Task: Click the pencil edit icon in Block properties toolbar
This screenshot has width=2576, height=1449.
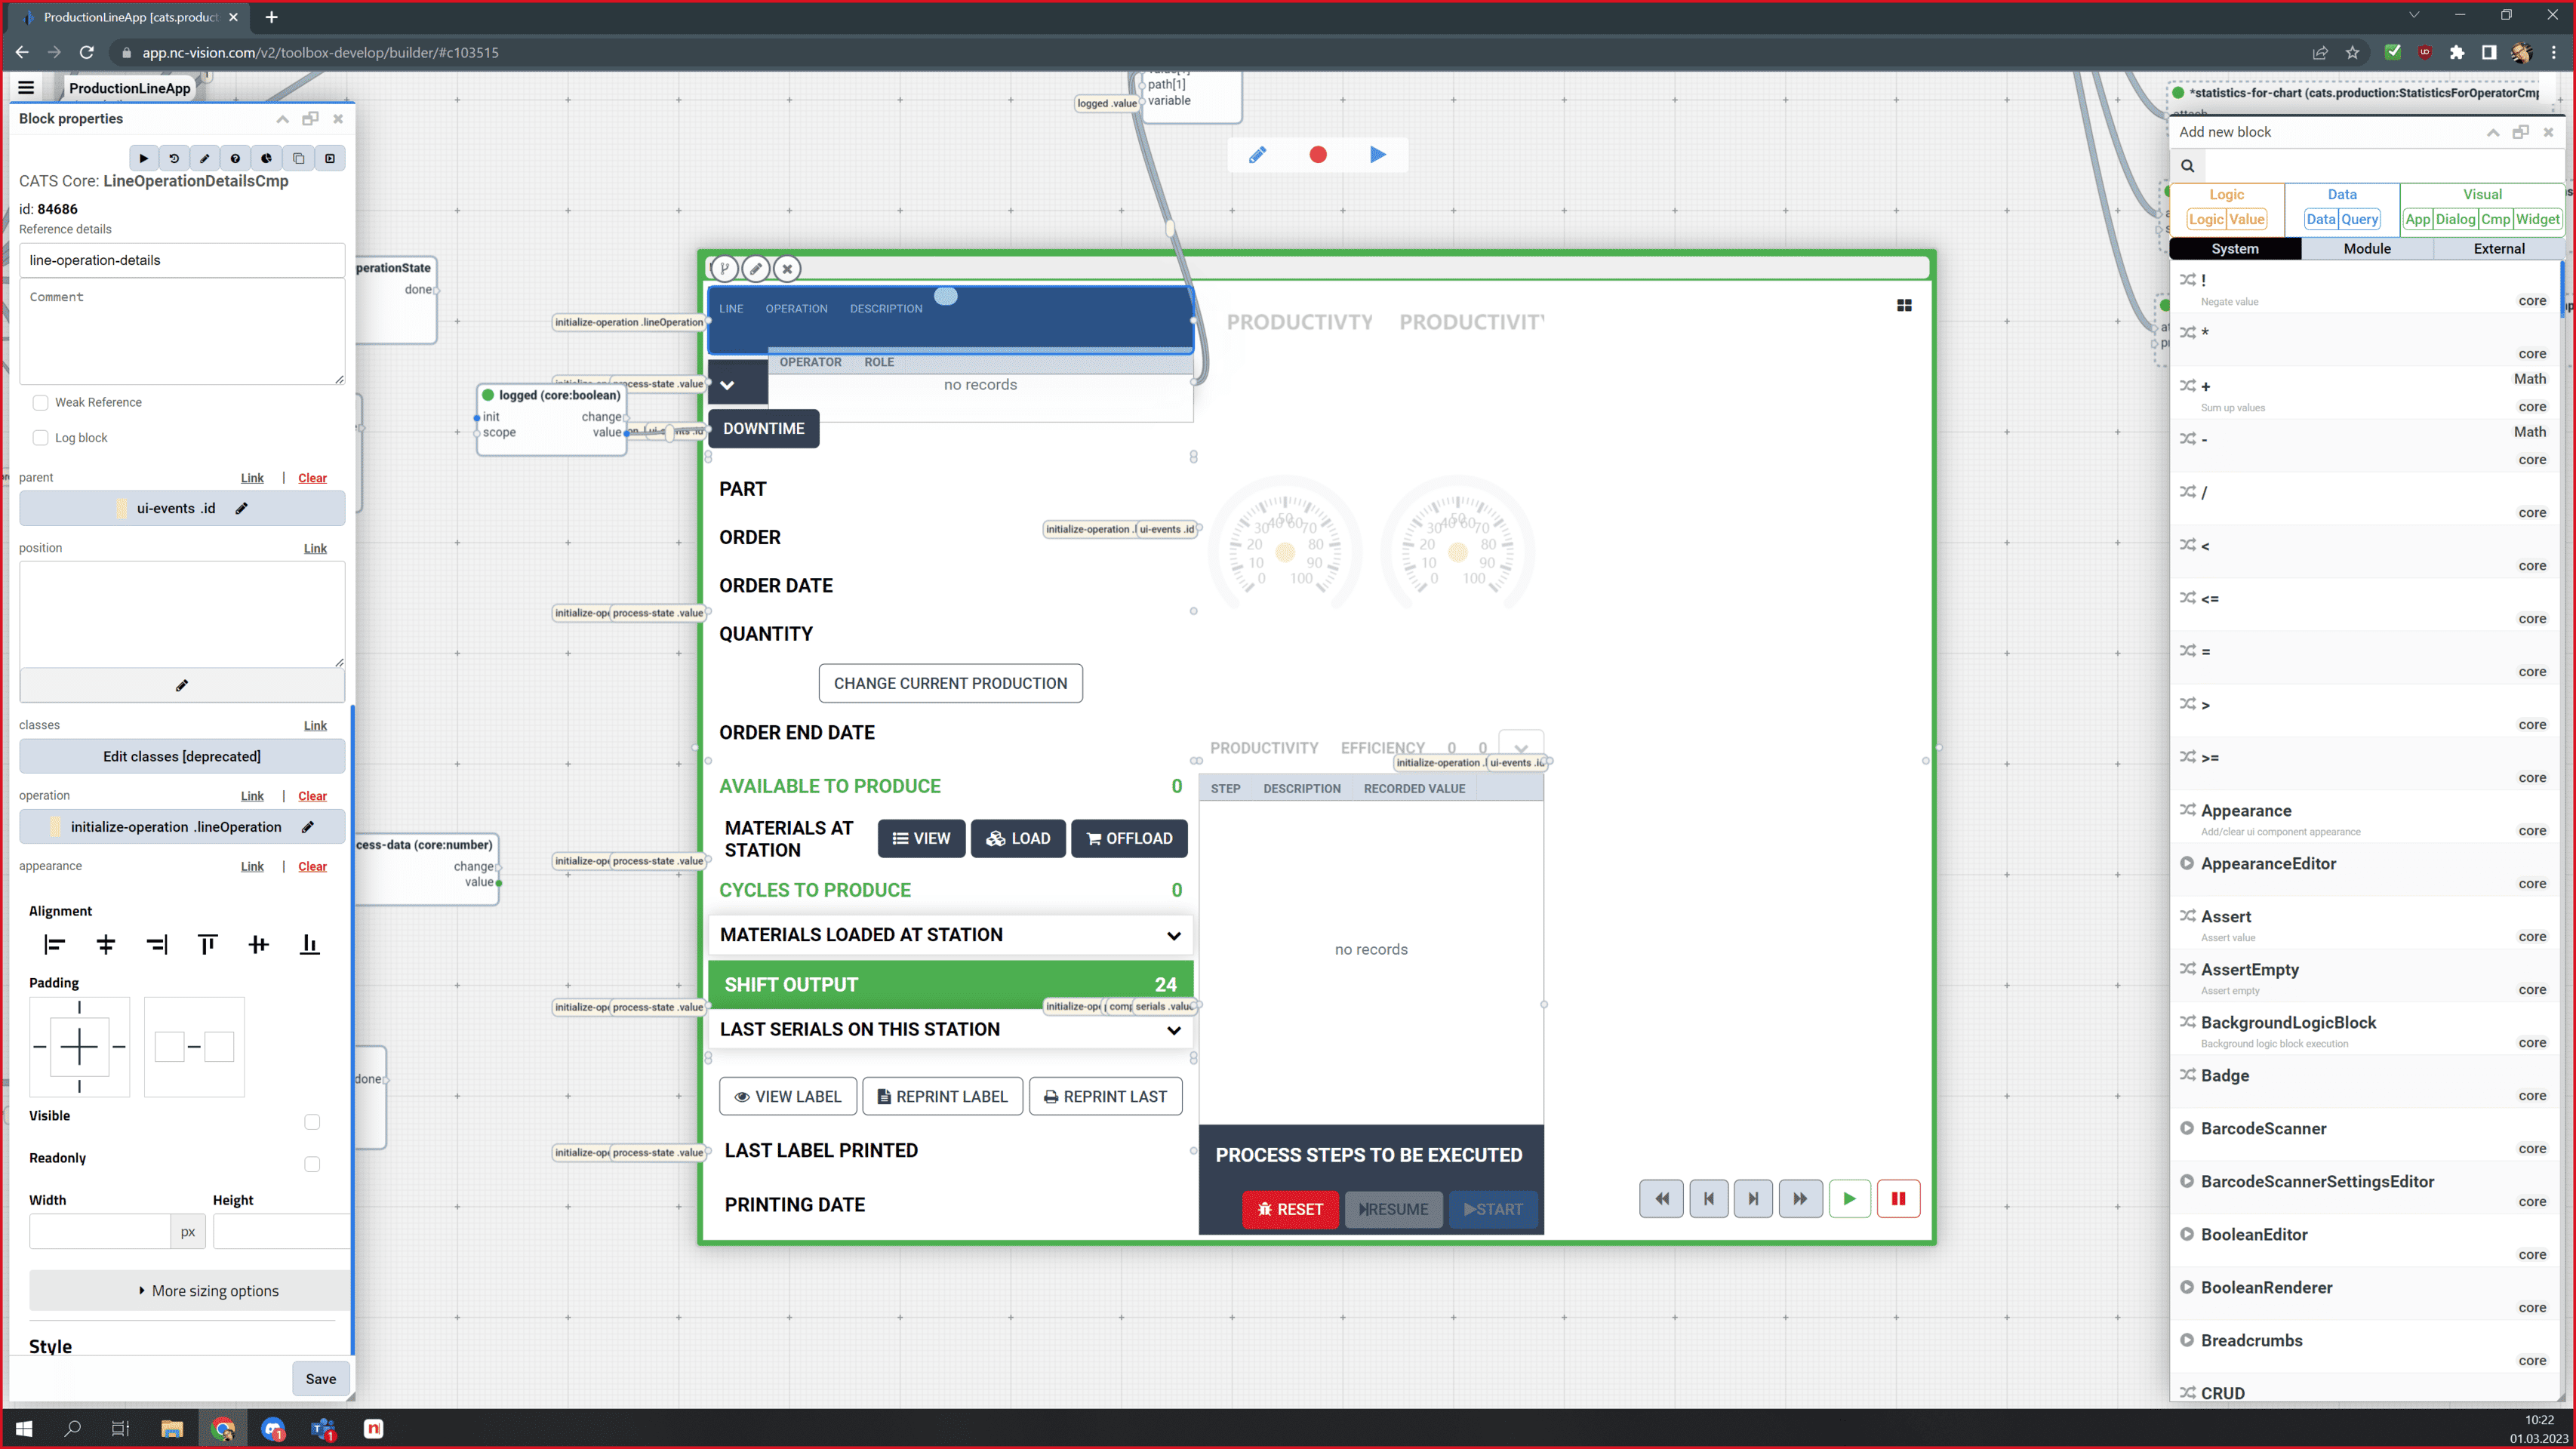Action: point(205,158)
